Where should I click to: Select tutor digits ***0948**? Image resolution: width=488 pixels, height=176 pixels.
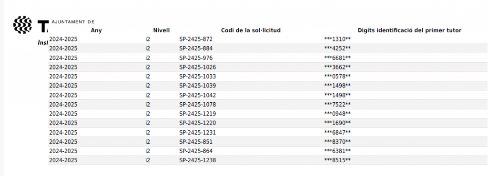[x=337, y=114]
